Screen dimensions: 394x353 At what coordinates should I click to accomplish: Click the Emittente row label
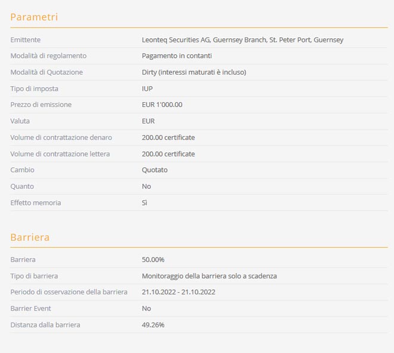tap(26, 39)
